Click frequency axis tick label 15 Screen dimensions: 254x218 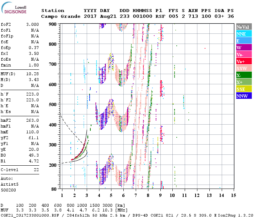tap(234, 195)
